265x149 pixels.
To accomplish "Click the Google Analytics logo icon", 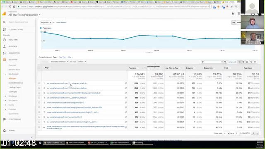I will [x=4, y=14].
